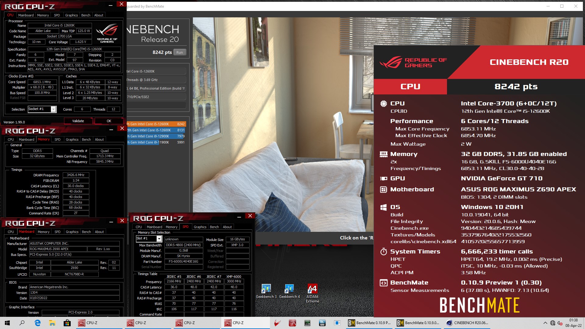Screen dimensions: 585x329
Task: Click the blue window-layout taskbar icon
Action: click(337, 323)
